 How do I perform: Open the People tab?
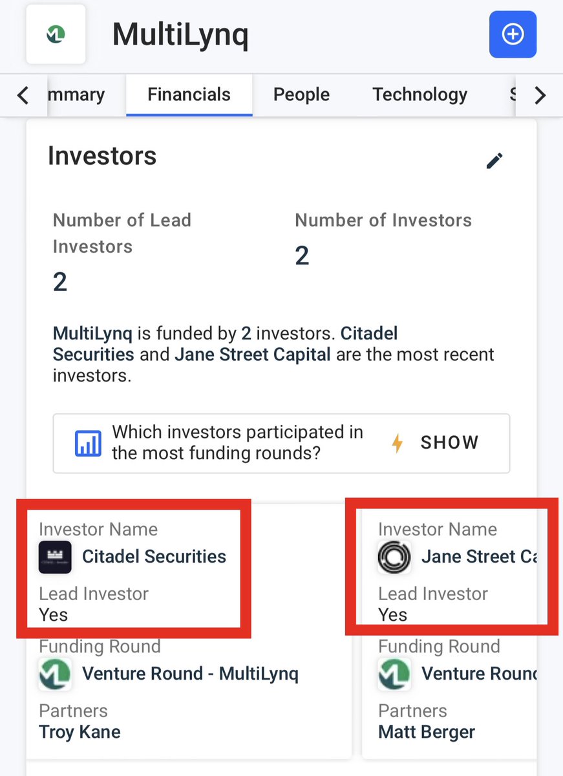tap(301, 95)
